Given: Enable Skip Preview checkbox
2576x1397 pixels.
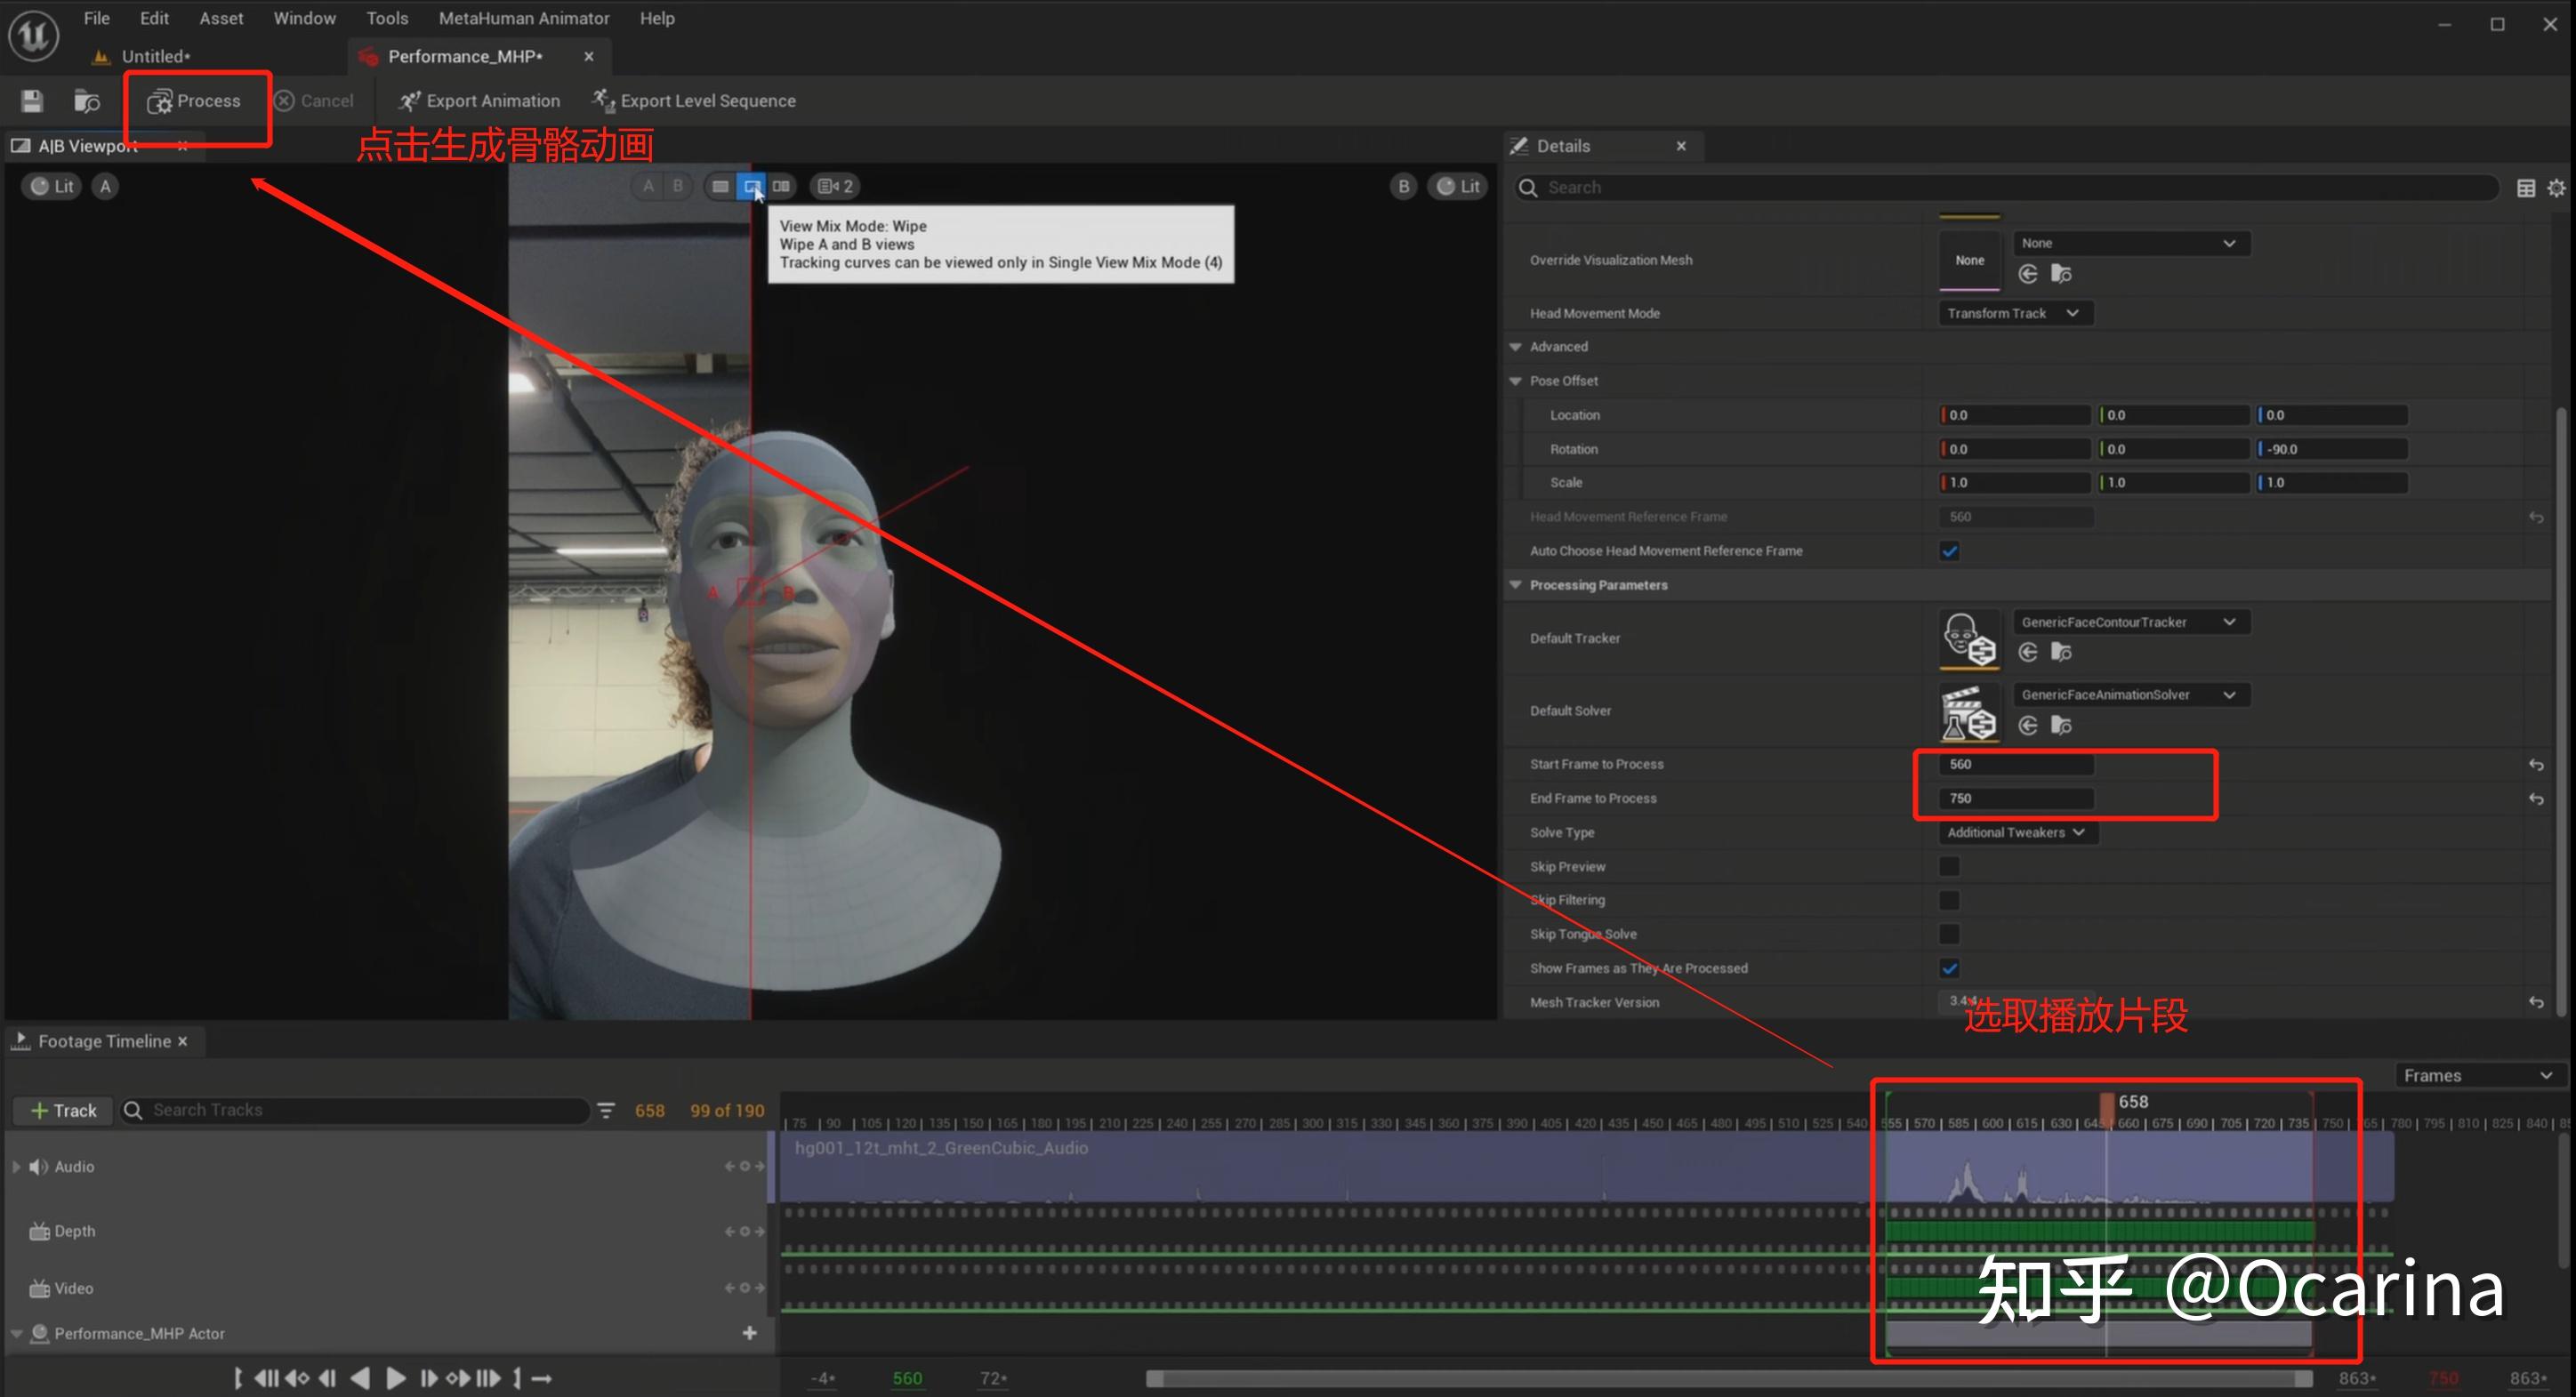Looking at the screenshot, I should [1948, 866].
